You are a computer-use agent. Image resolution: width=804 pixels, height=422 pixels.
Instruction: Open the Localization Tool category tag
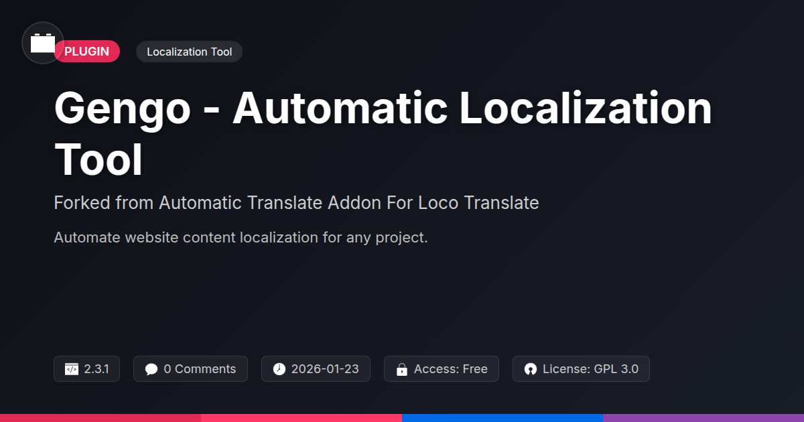tap(189, 52)
